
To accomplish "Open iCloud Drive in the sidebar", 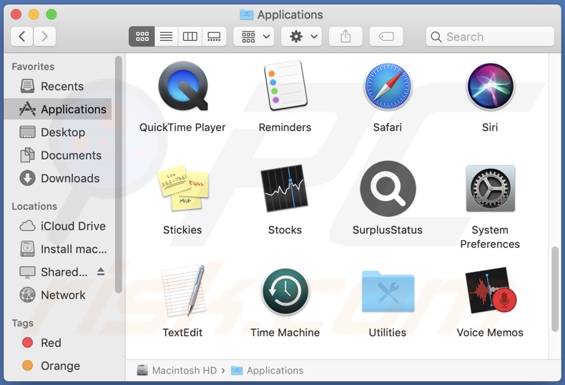I will coord(58,226).
